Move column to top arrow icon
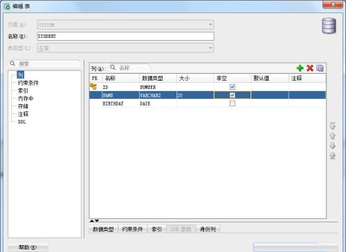The height and width of the screenshot is (252, 346). [332, 126]
